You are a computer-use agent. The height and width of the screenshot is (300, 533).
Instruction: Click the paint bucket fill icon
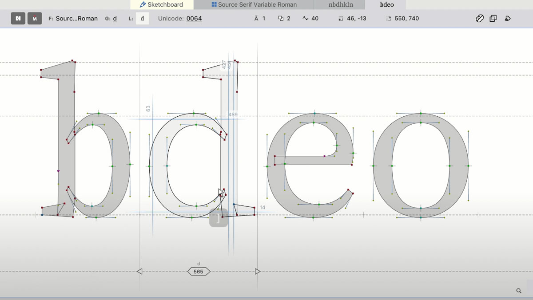[508, 19]
